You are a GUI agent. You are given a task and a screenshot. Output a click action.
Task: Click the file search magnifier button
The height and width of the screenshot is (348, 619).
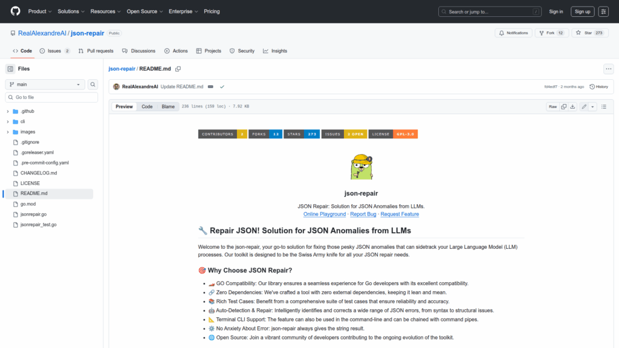pyautogui.click(x=93, y=85)
